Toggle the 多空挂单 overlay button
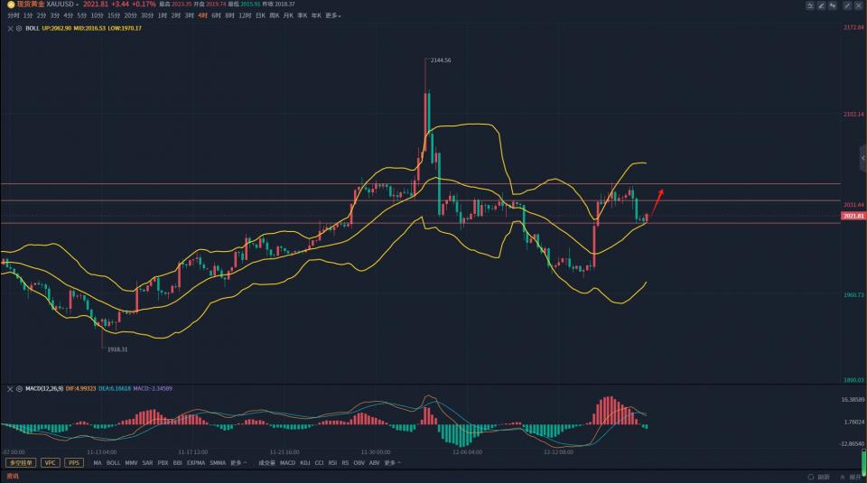The height and width of the screenshot is (483, 867). (19, 462)
